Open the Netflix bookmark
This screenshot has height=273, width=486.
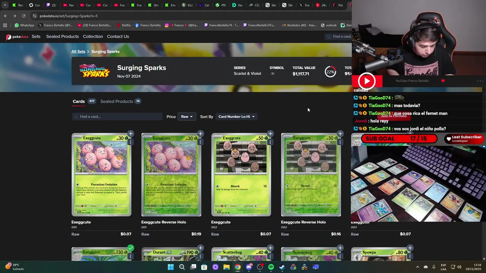[123, 25]
